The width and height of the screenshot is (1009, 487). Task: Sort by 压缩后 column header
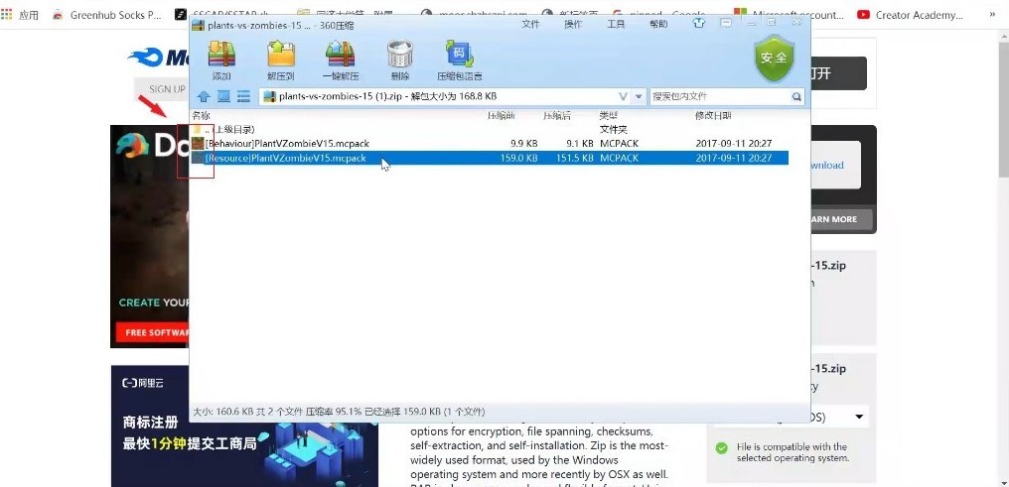click(x=557, y=116)
